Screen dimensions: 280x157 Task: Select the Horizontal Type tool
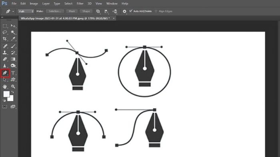[x=13, y=73]
